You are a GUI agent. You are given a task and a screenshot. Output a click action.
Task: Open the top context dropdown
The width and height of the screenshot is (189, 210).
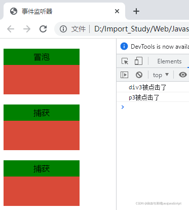pos(161,75)
